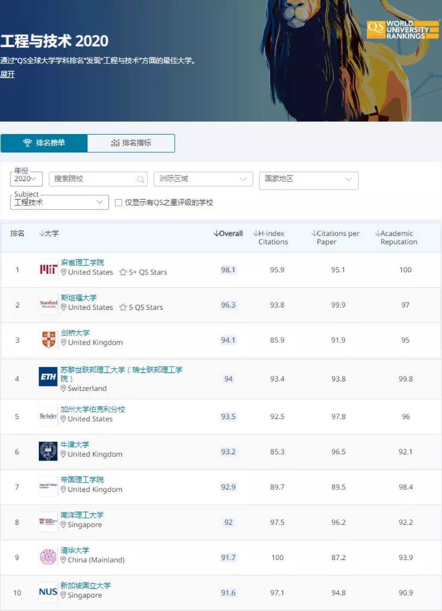The image size is (442, 611).
Task: Click the Oxford University crest logo
Action: coord(48,451)
